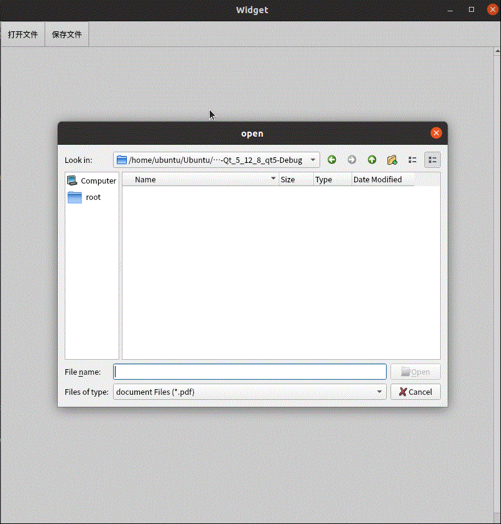Sort files by Name column header
Image resolution: width=501 pixels, height=524 pixels.
point(200,179)
